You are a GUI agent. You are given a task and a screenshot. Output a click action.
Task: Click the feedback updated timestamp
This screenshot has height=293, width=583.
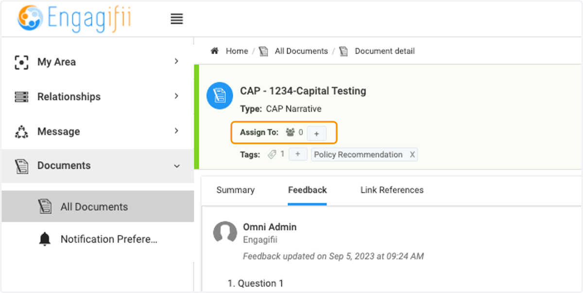click(333, 256)
